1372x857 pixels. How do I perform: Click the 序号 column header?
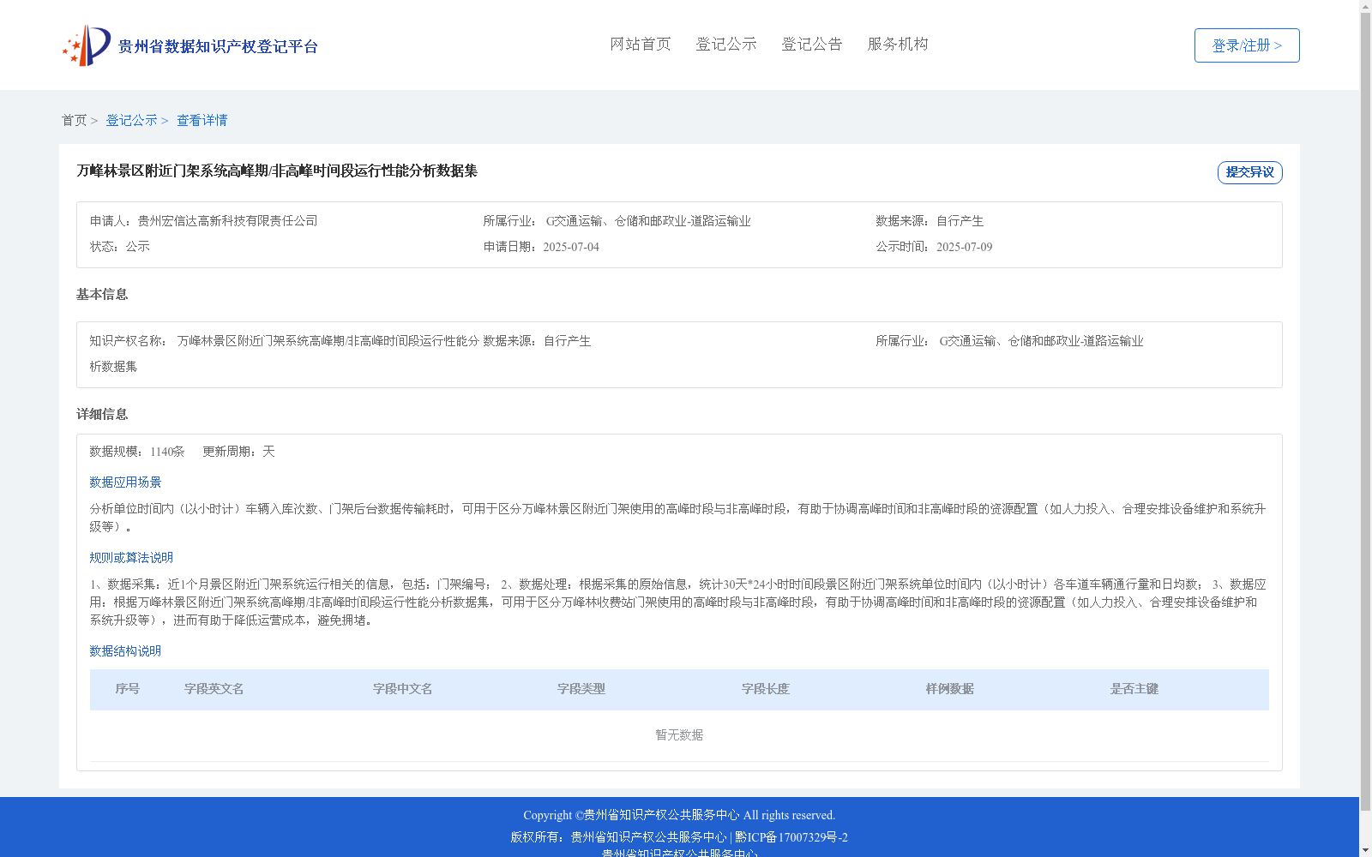(128, 689)
